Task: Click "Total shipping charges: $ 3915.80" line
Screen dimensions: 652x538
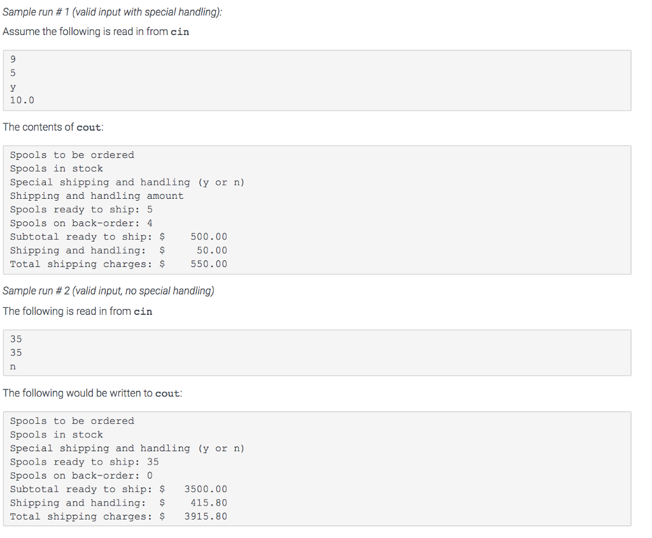Action: point(118,516)
